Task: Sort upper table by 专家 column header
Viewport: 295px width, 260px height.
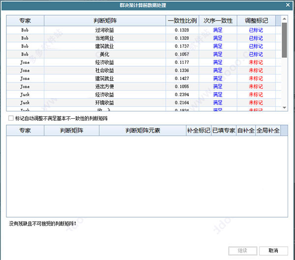Action: click(x=25, y=21)
